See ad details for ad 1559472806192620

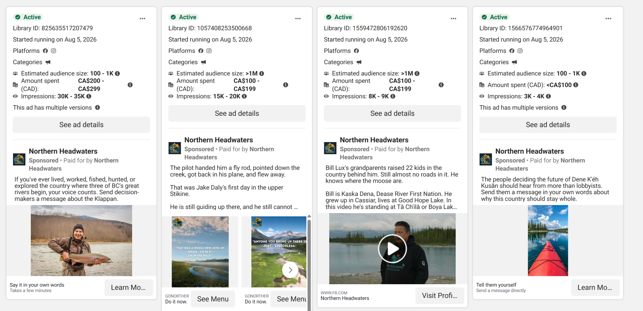pyautogui.click(x=392, y=113)
